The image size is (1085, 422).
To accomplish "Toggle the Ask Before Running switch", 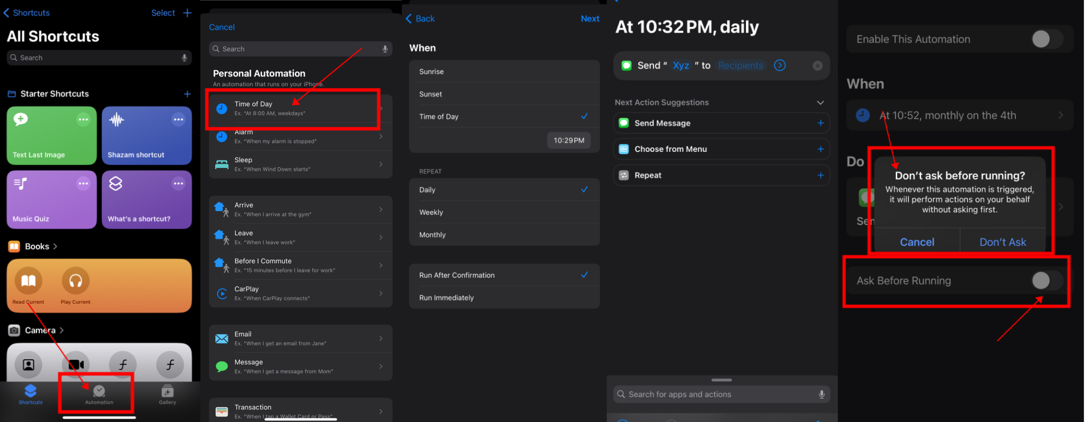I will tap(1047, 280).
